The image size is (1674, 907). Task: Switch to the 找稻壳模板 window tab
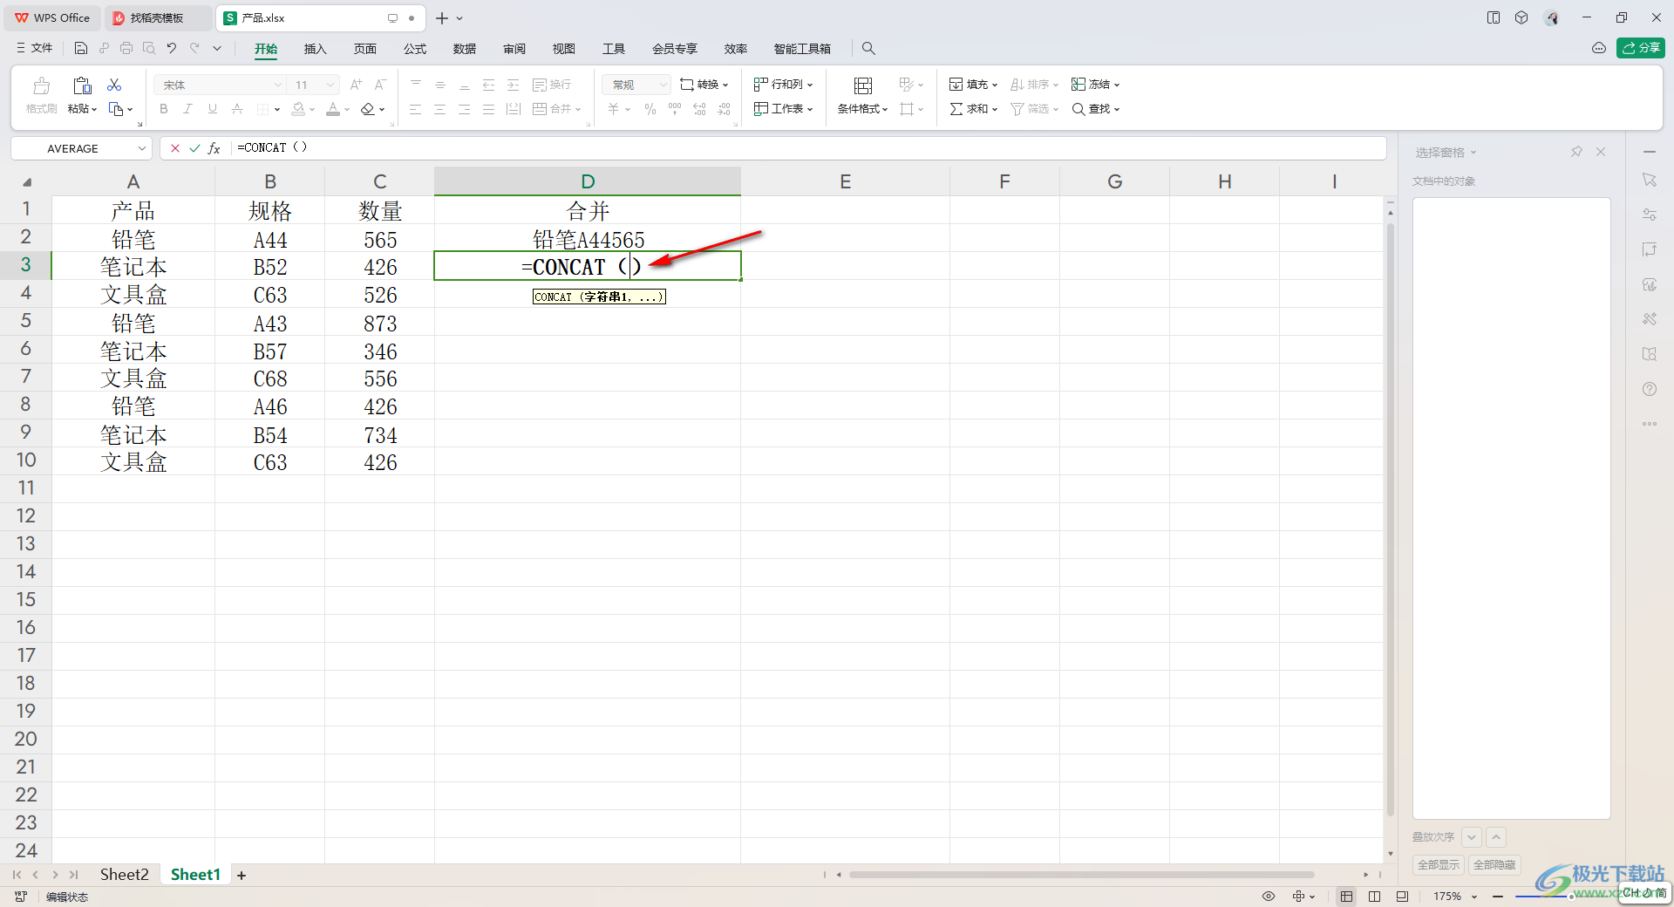point(157,17)
